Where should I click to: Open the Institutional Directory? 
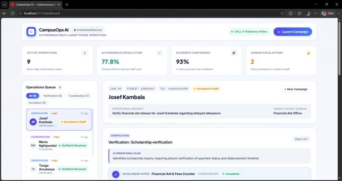pos(87,30)
